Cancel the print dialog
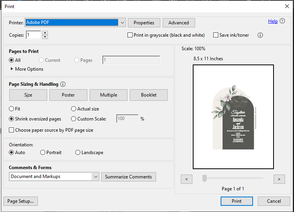294x212 pixels. (x=274, y=201)
